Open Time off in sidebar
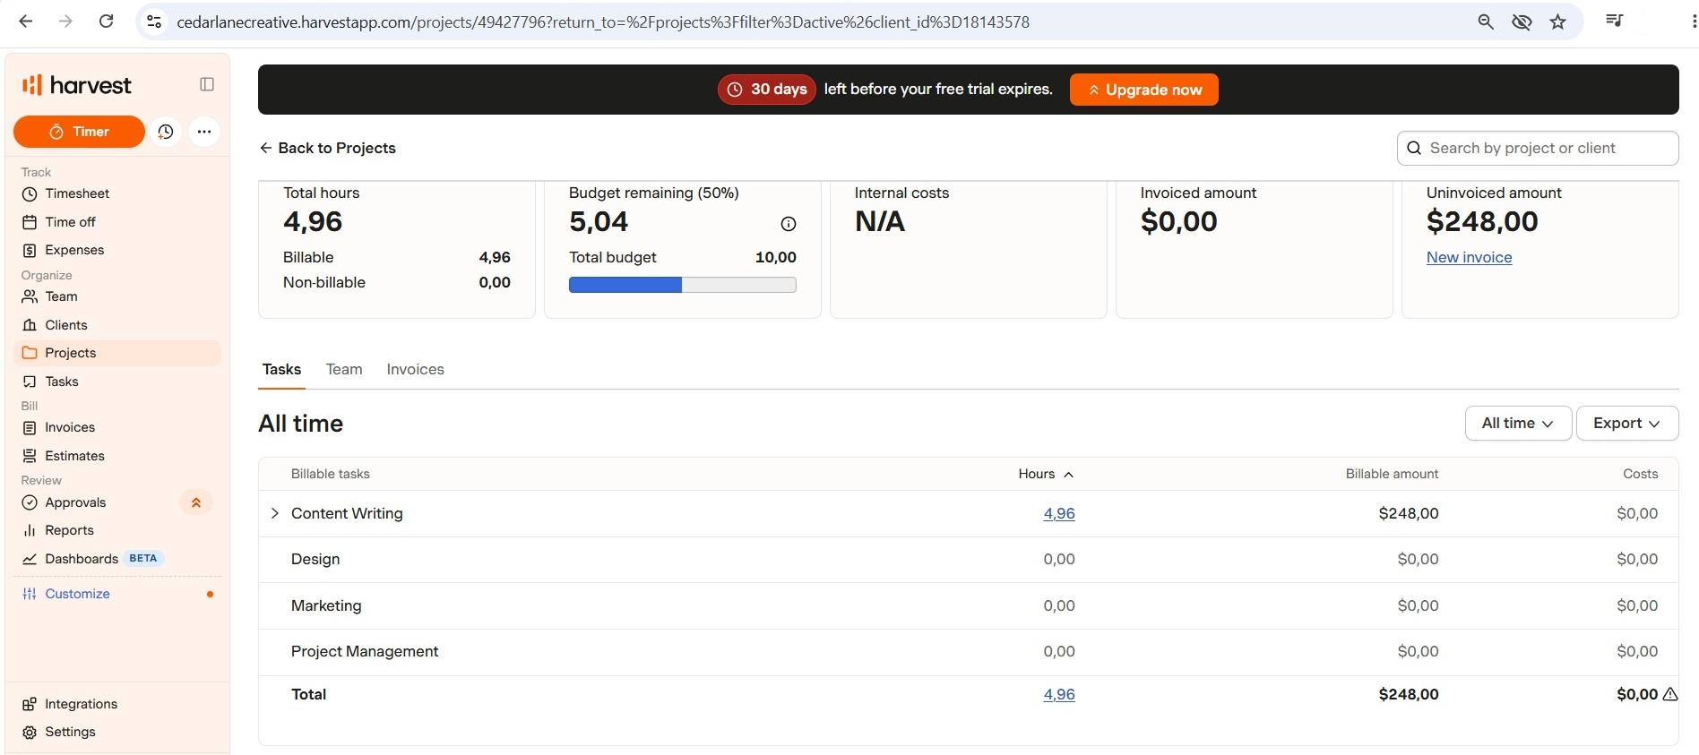 pos(117,222)
